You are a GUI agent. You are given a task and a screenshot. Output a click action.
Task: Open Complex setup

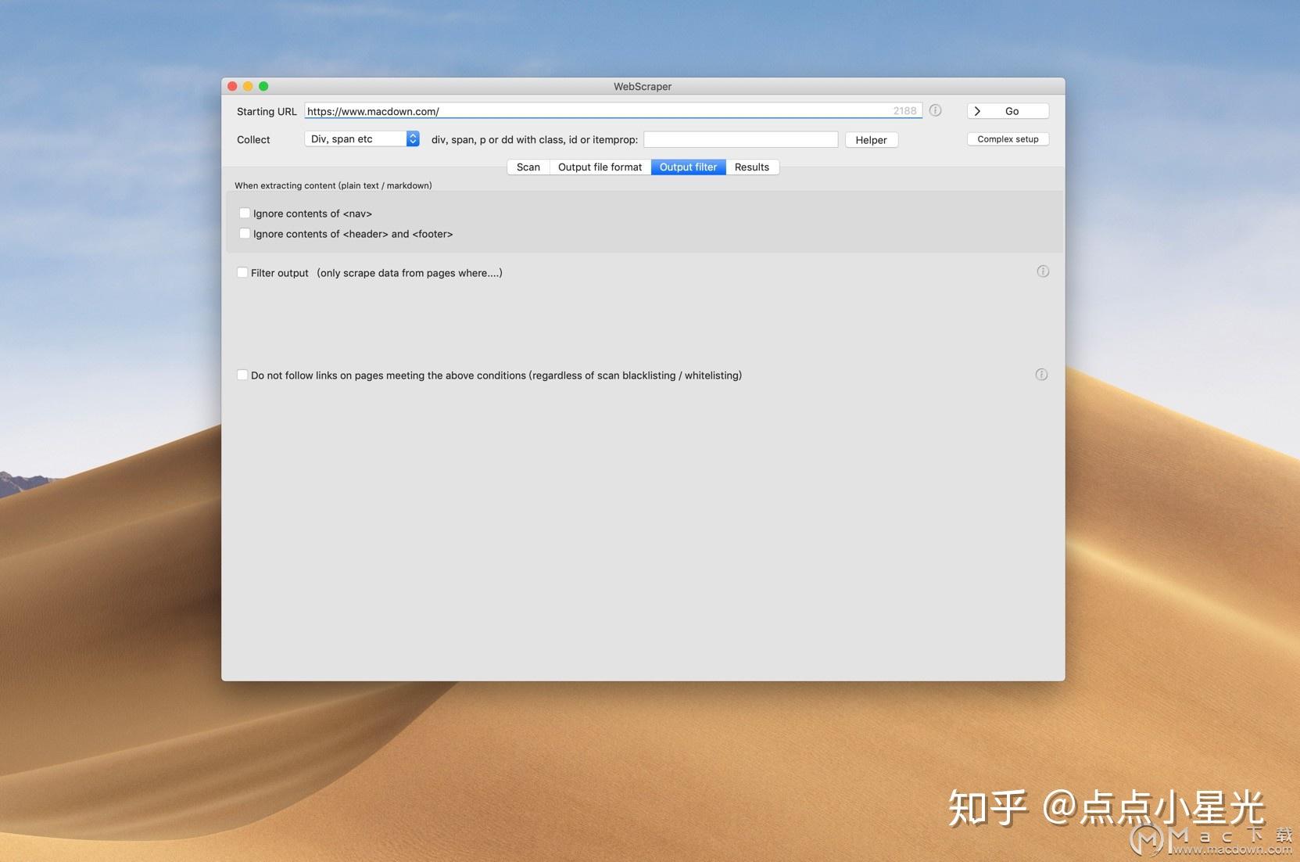tap(1008, 138)
